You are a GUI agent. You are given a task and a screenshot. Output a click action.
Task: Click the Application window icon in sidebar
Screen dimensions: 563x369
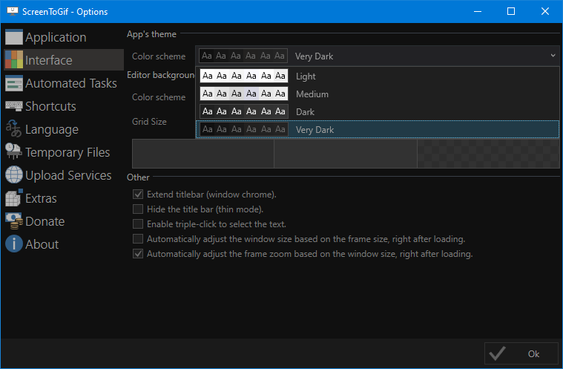14,37
